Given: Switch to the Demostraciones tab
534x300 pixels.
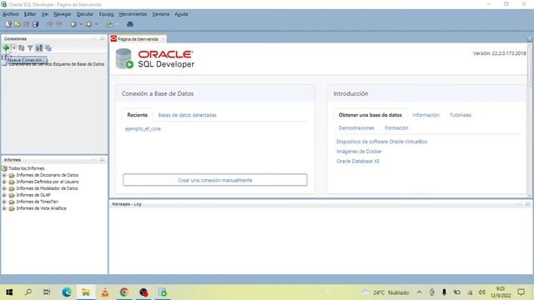Looking at the screenshot, I should pyautogui.click(x=356, y=127).
